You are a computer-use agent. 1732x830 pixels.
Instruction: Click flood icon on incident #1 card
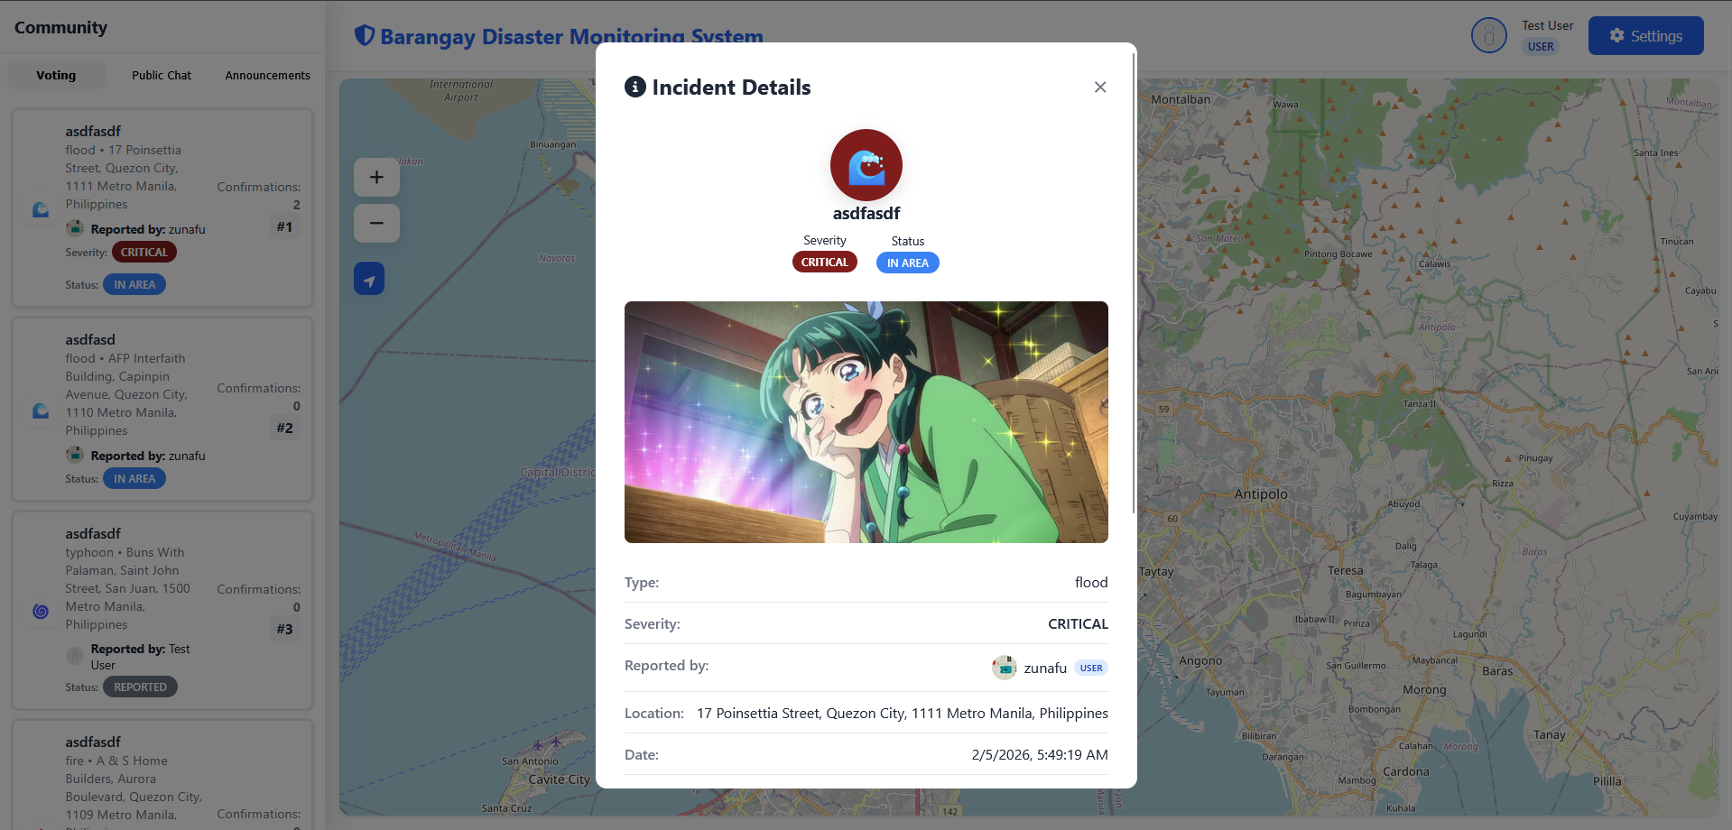point(41,209)
